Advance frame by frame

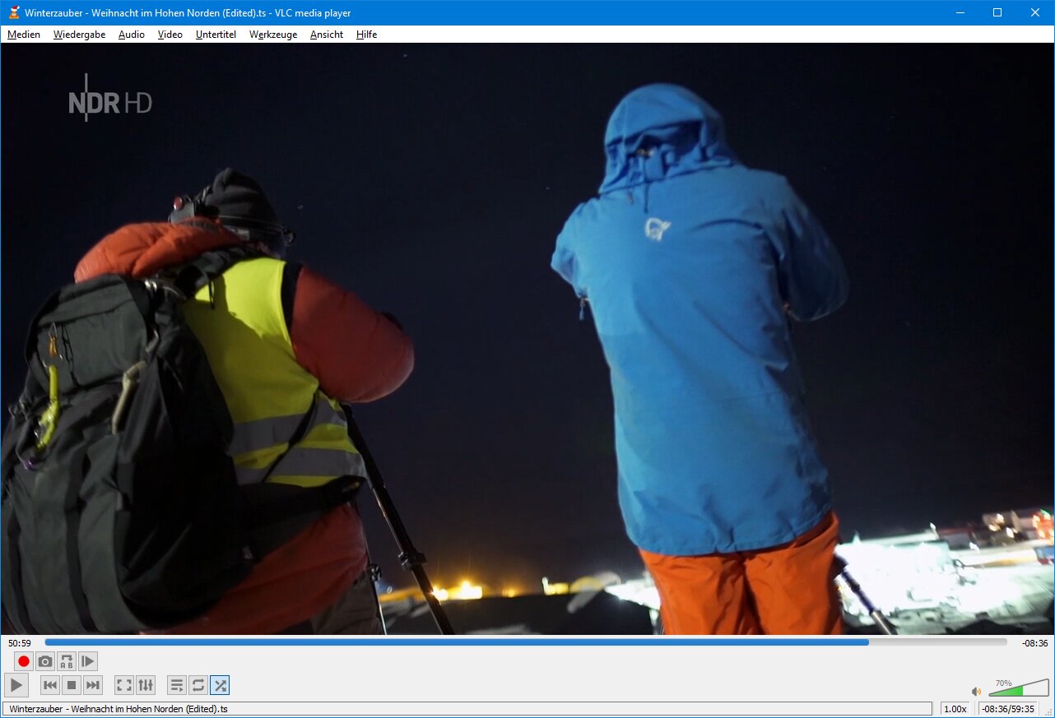(88, 661)
